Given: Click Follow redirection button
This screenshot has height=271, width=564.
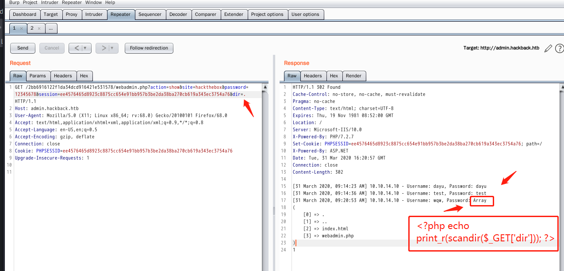Looking at the screenshot, I should point(149,48).
